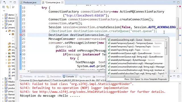Select the .cla file icon

9,69
